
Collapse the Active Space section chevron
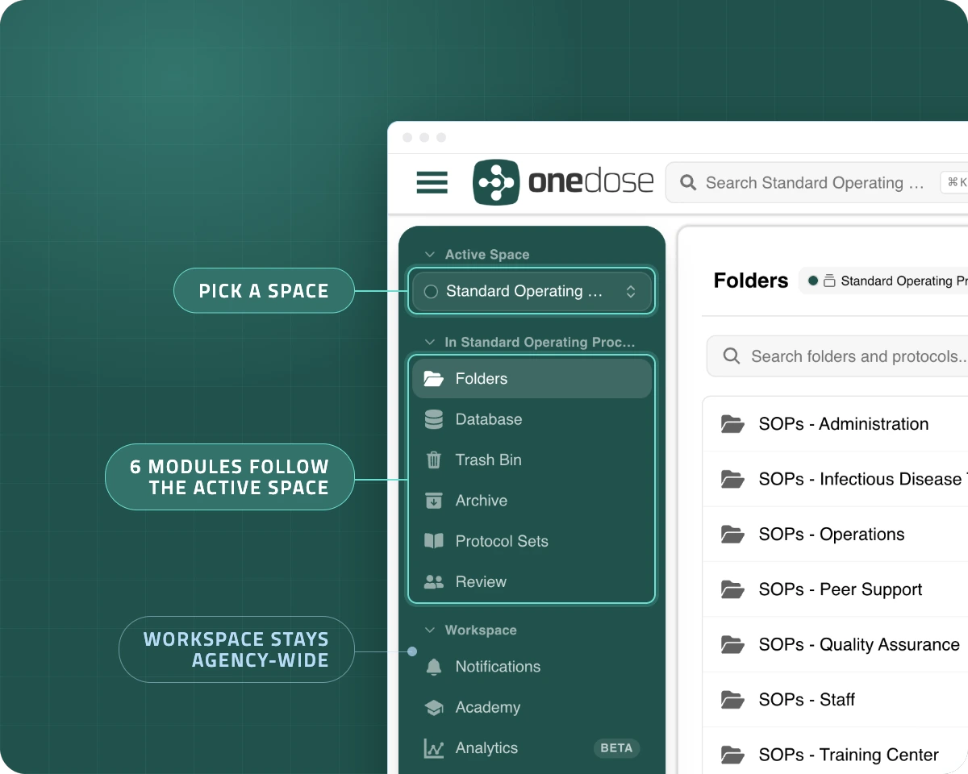(430, 255)
